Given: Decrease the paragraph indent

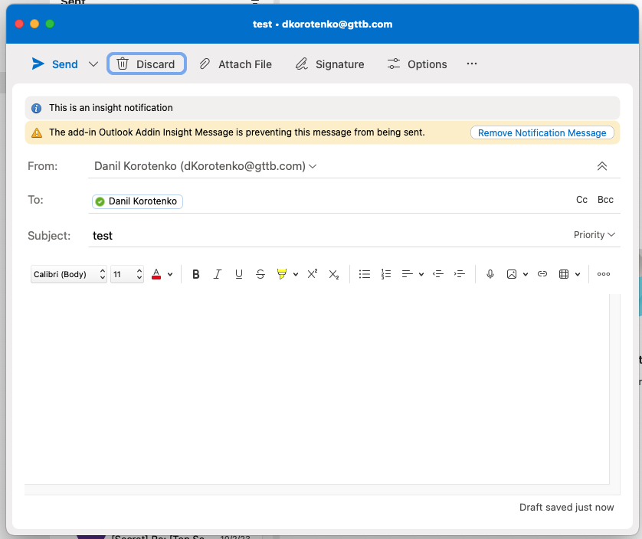Looking at the screenshot, I should [x=437, y=273].
